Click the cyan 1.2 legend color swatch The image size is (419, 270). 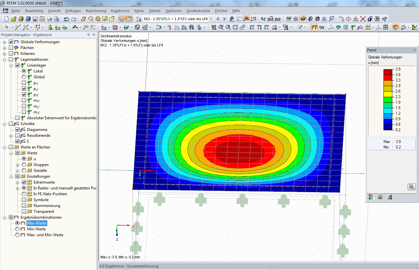(x=388, y=110)
